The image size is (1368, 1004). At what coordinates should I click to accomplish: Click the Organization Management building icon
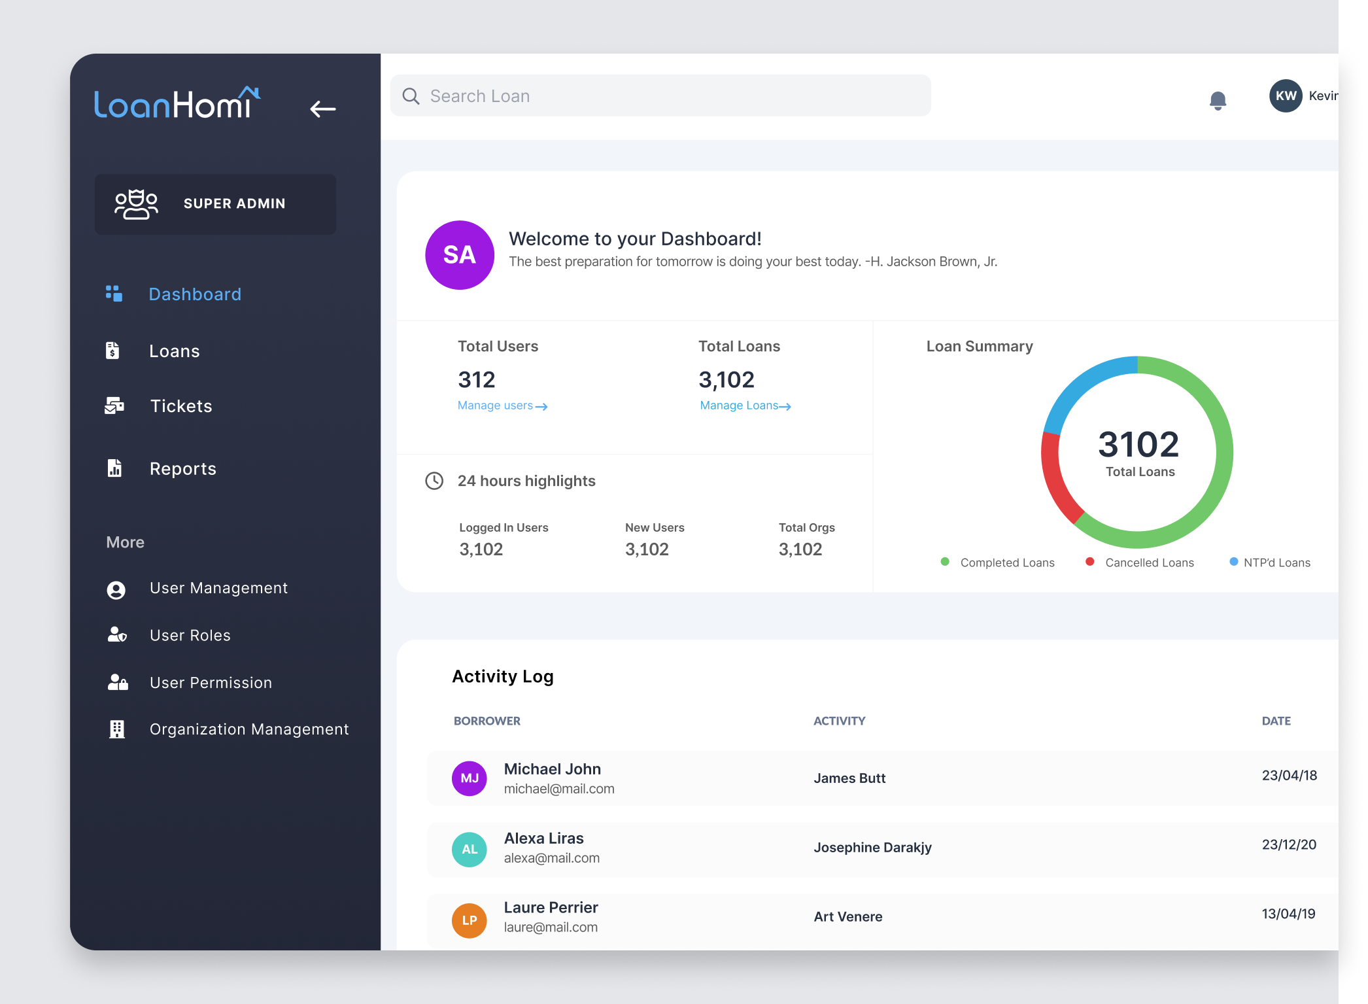click(117, 729)
